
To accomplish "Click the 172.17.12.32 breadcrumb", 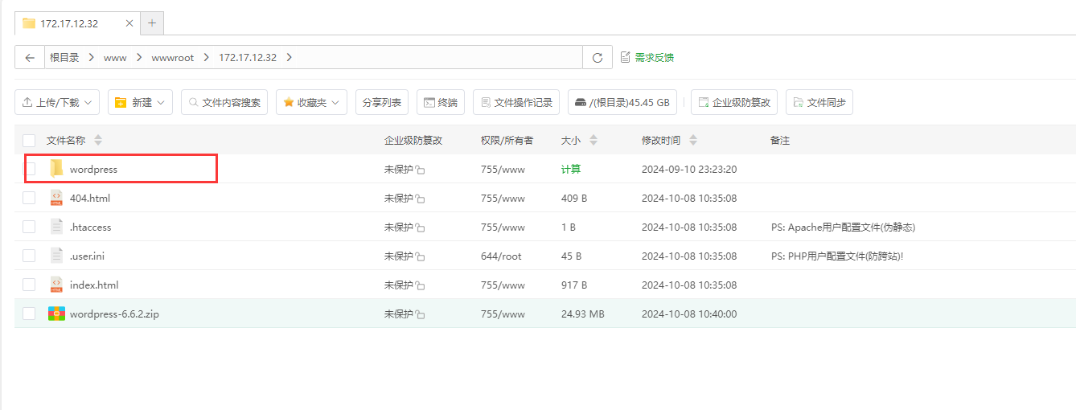I will coord(248,57).
